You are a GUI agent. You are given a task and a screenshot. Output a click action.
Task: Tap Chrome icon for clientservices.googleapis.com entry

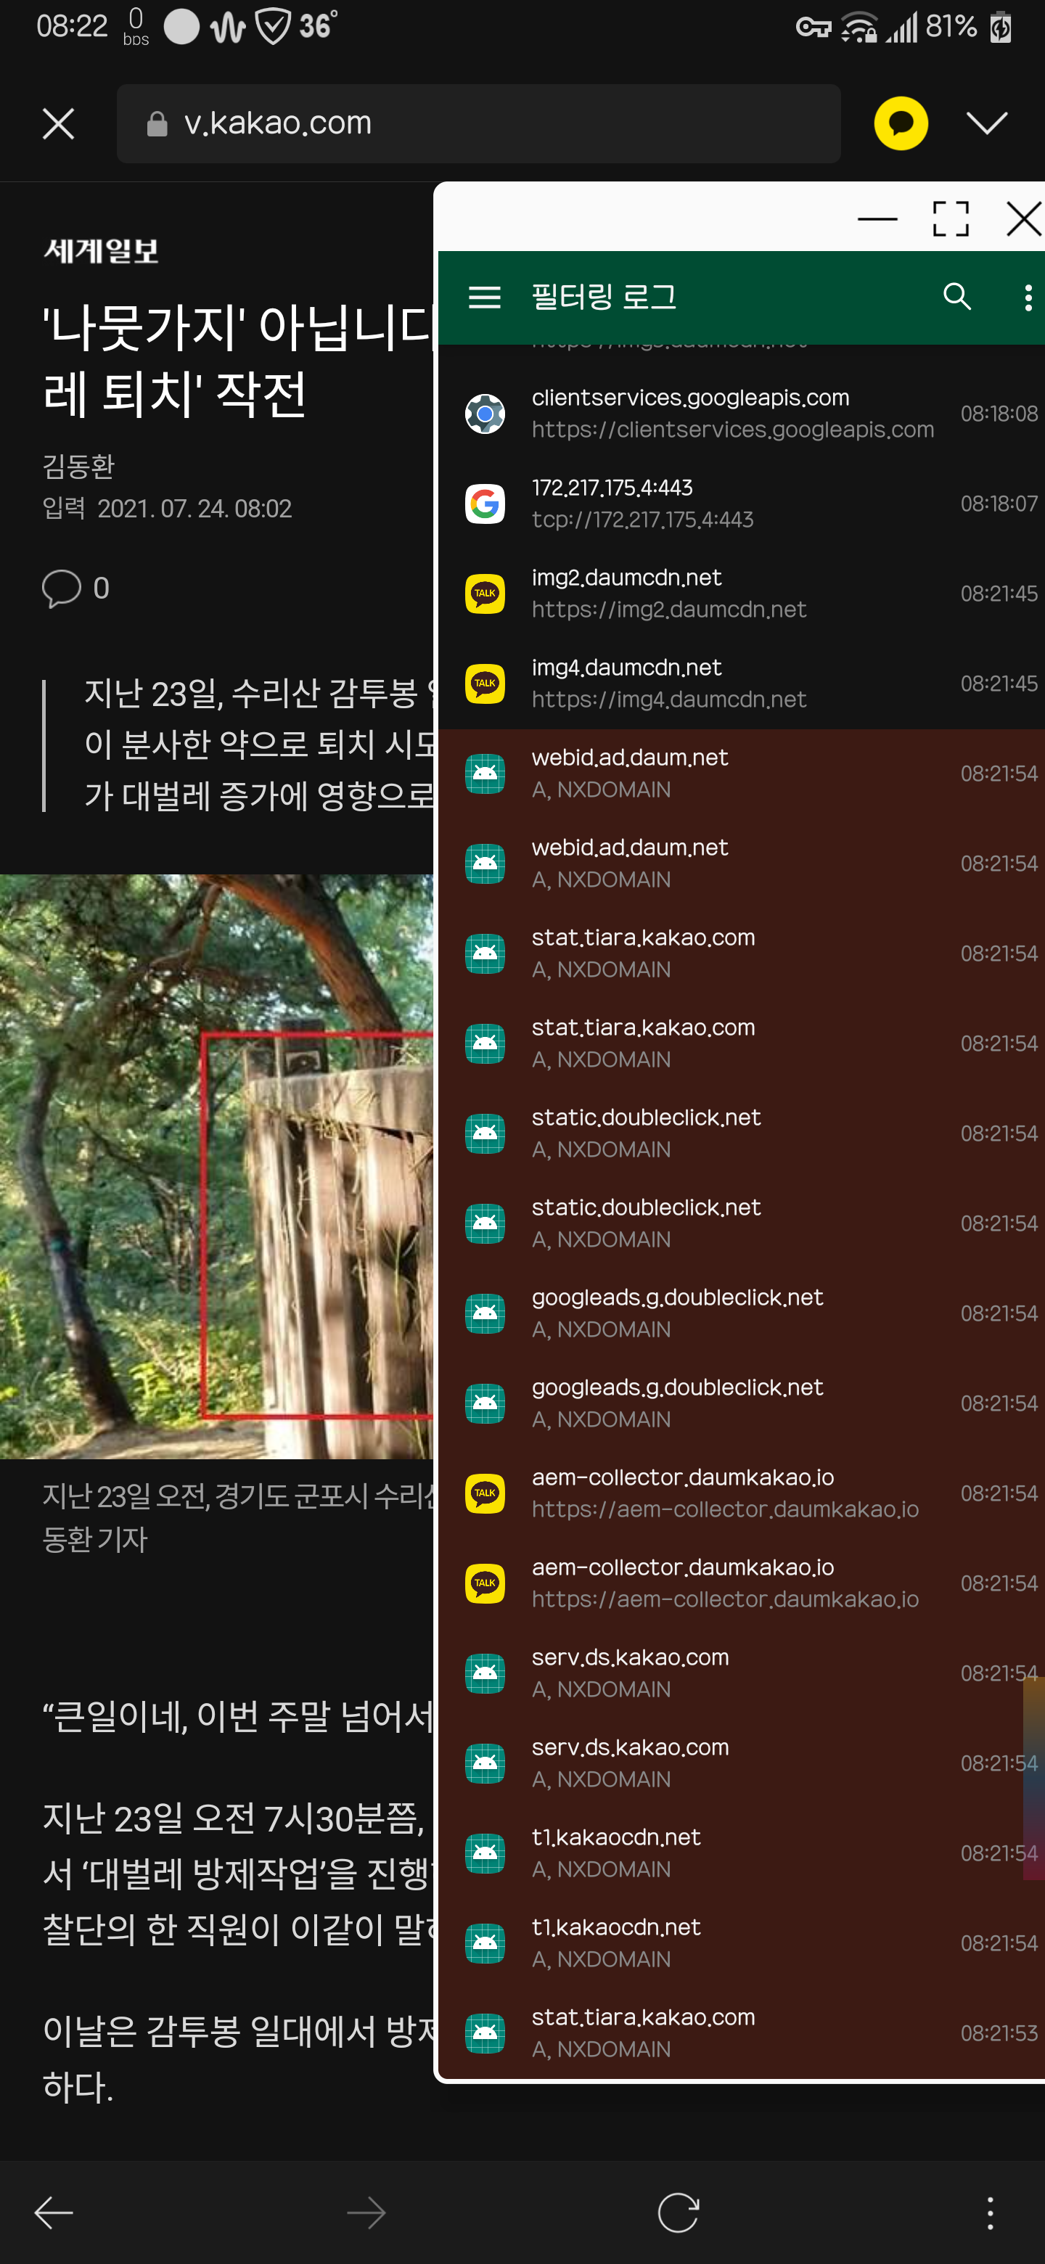(x=484, y=413)
